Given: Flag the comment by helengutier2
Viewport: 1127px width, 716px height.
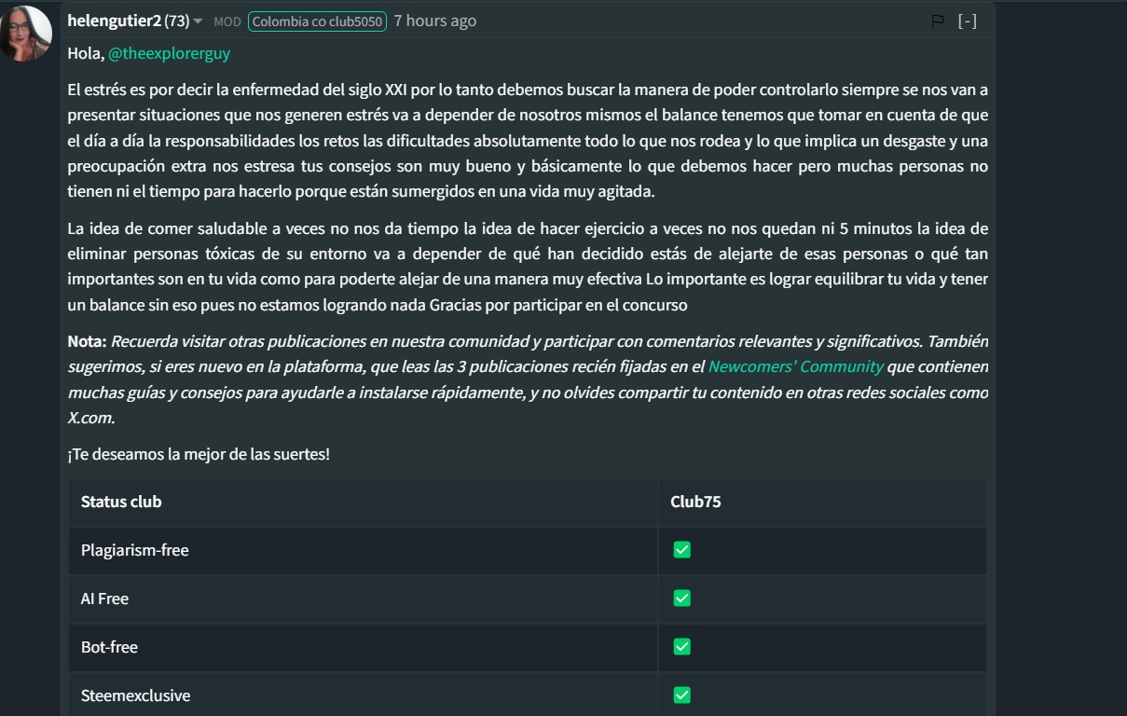Looking at the screenshot, I should [938, 21].
